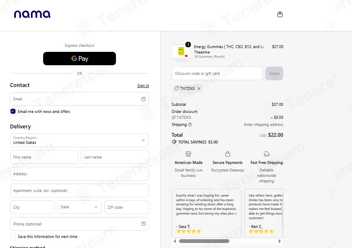Image resolution: width=352 pixels, height=248 pixels.
Task: Click the Email field help icon
Action: click(x=144, y=99)
